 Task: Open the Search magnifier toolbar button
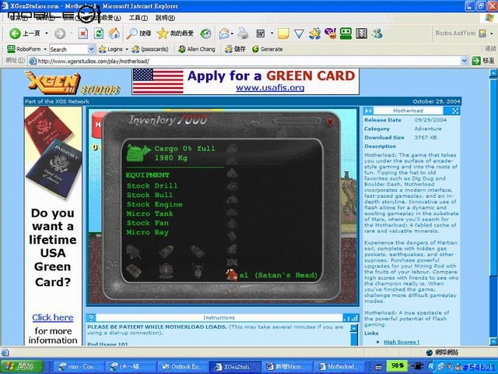pos(139,33)
